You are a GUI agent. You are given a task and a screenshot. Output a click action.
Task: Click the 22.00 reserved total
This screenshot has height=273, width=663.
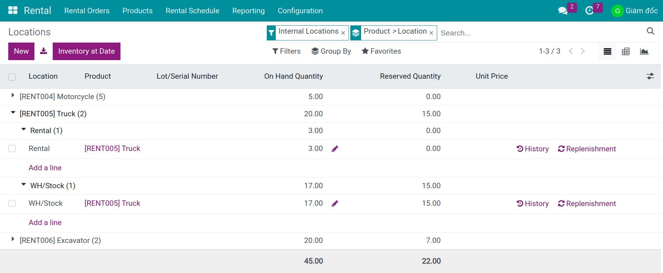431,261
